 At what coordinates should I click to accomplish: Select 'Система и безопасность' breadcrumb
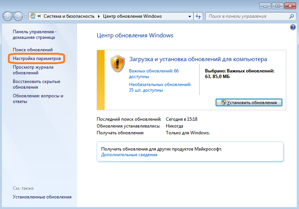70,17
